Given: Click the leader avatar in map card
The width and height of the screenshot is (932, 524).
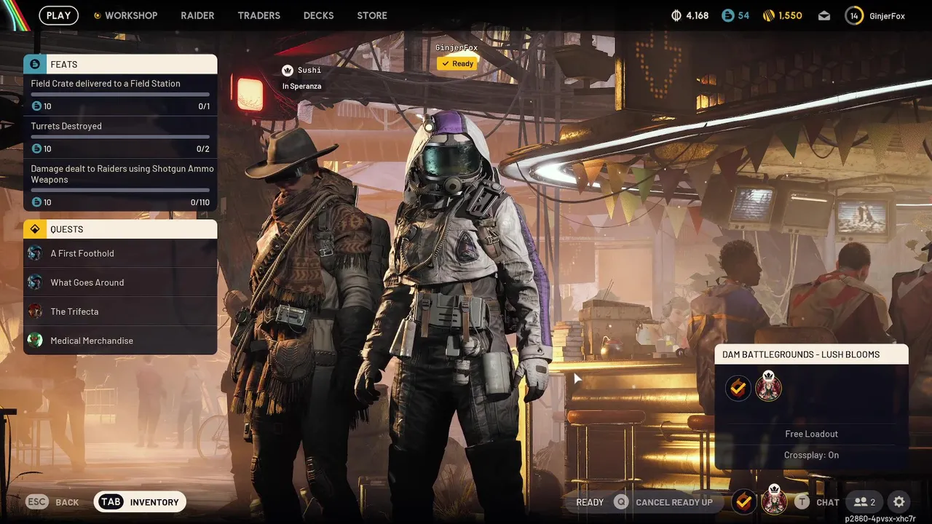Looking at the screenshot, I should 768,386.
